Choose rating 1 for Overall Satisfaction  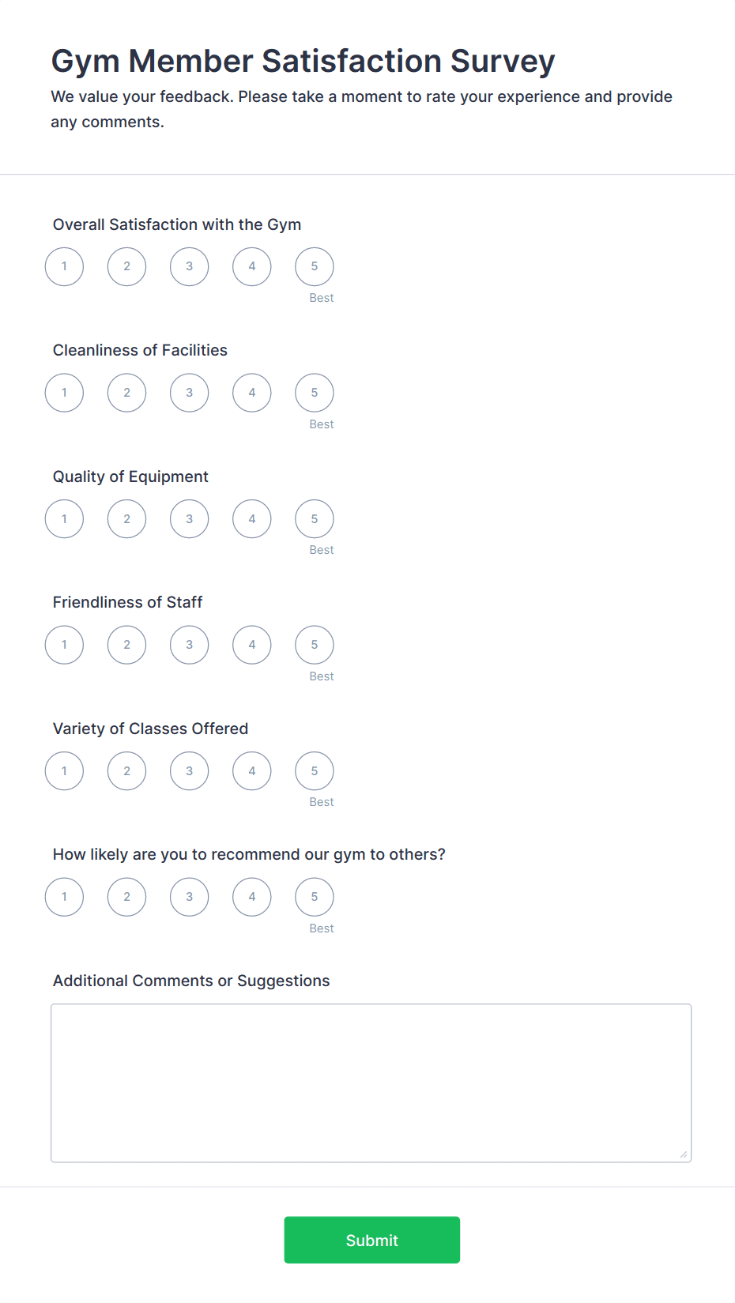coord(64,266)
